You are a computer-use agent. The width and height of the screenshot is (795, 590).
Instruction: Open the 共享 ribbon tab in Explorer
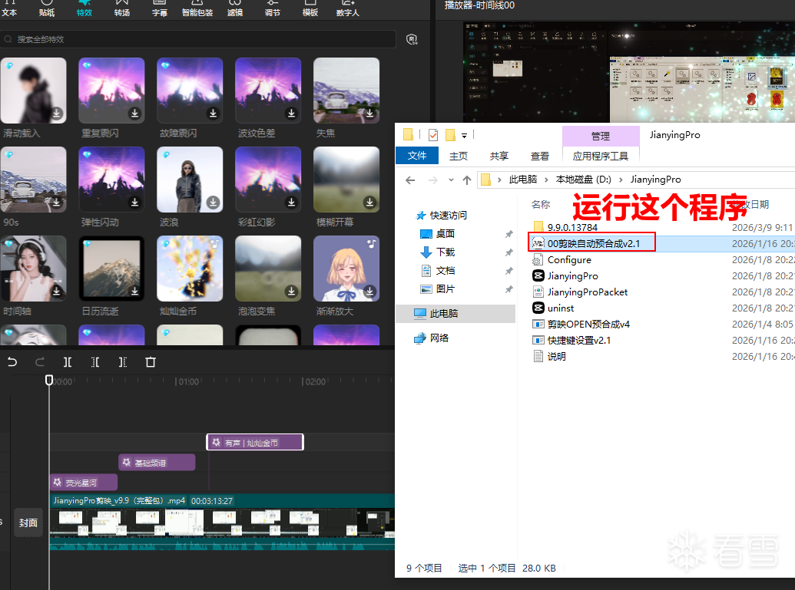[499, 156]
